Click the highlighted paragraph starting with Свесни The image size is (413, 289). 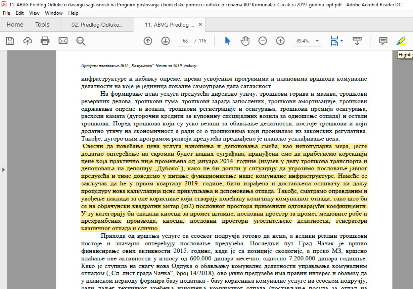[224, 187]
